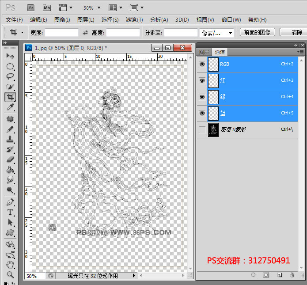Toggle 蓝 channel visibility
This screenshot has height=285, width=307.
[202, 113]
